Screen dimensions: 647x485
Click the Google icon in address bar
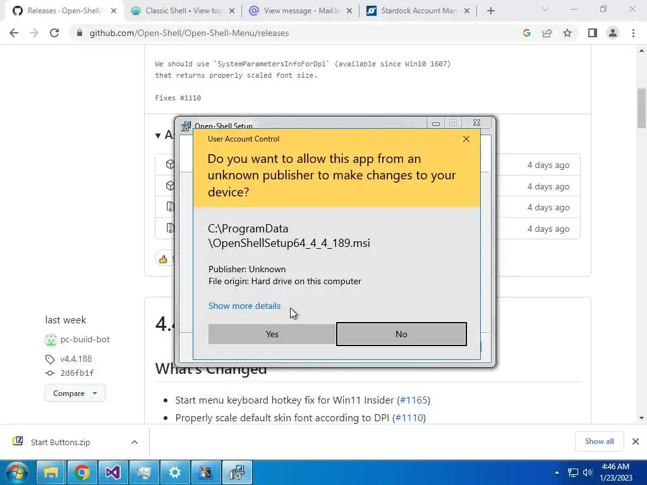(526, 33)
